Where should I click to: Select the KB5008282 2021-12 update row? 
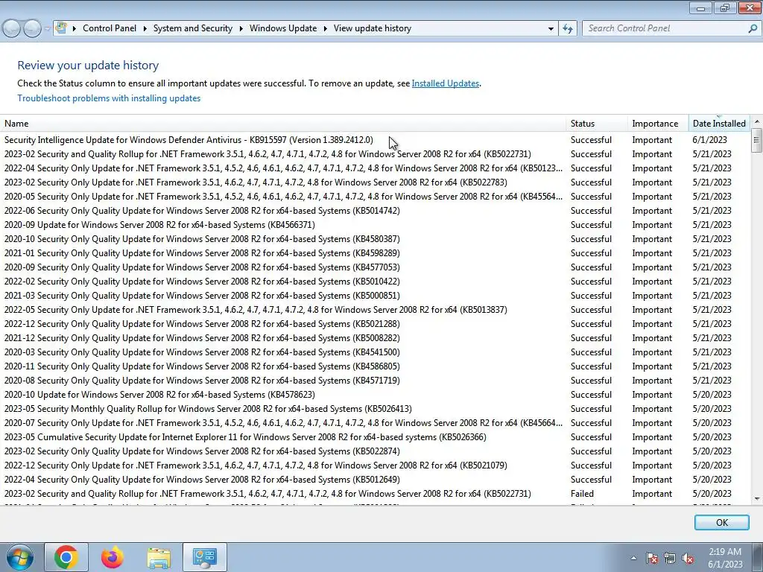375,338
